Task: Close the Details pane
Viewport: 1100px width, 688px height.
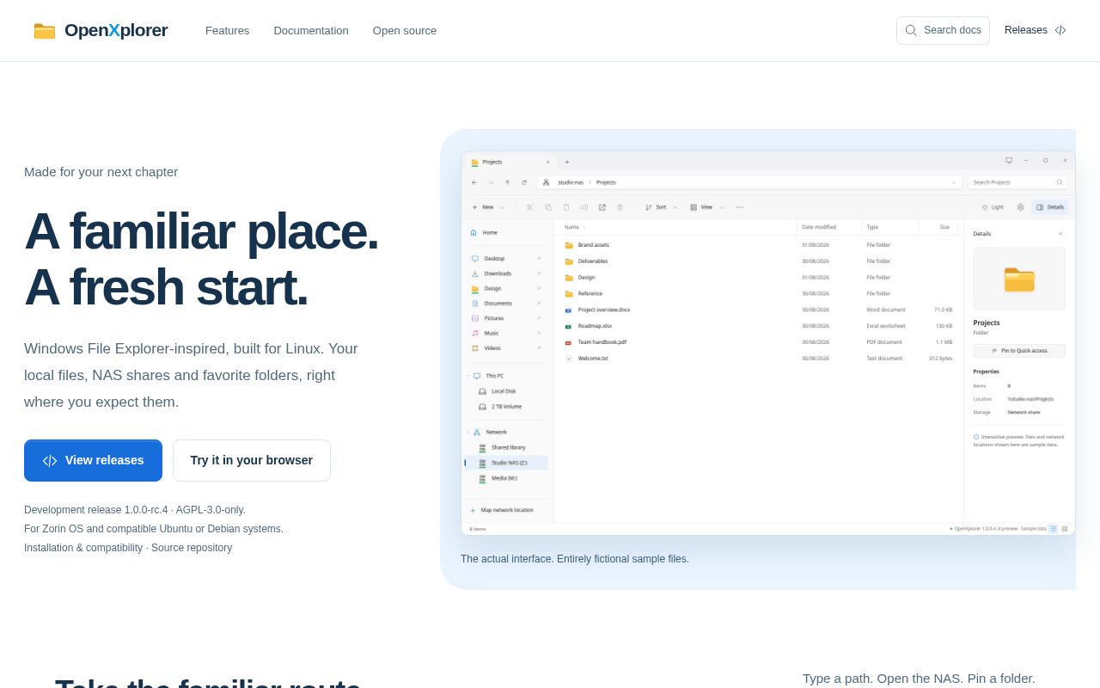Action: click(1060, 234)
